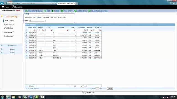Start a New Order & Pricing
Screen dimensions: 177x99
point(34,11)
